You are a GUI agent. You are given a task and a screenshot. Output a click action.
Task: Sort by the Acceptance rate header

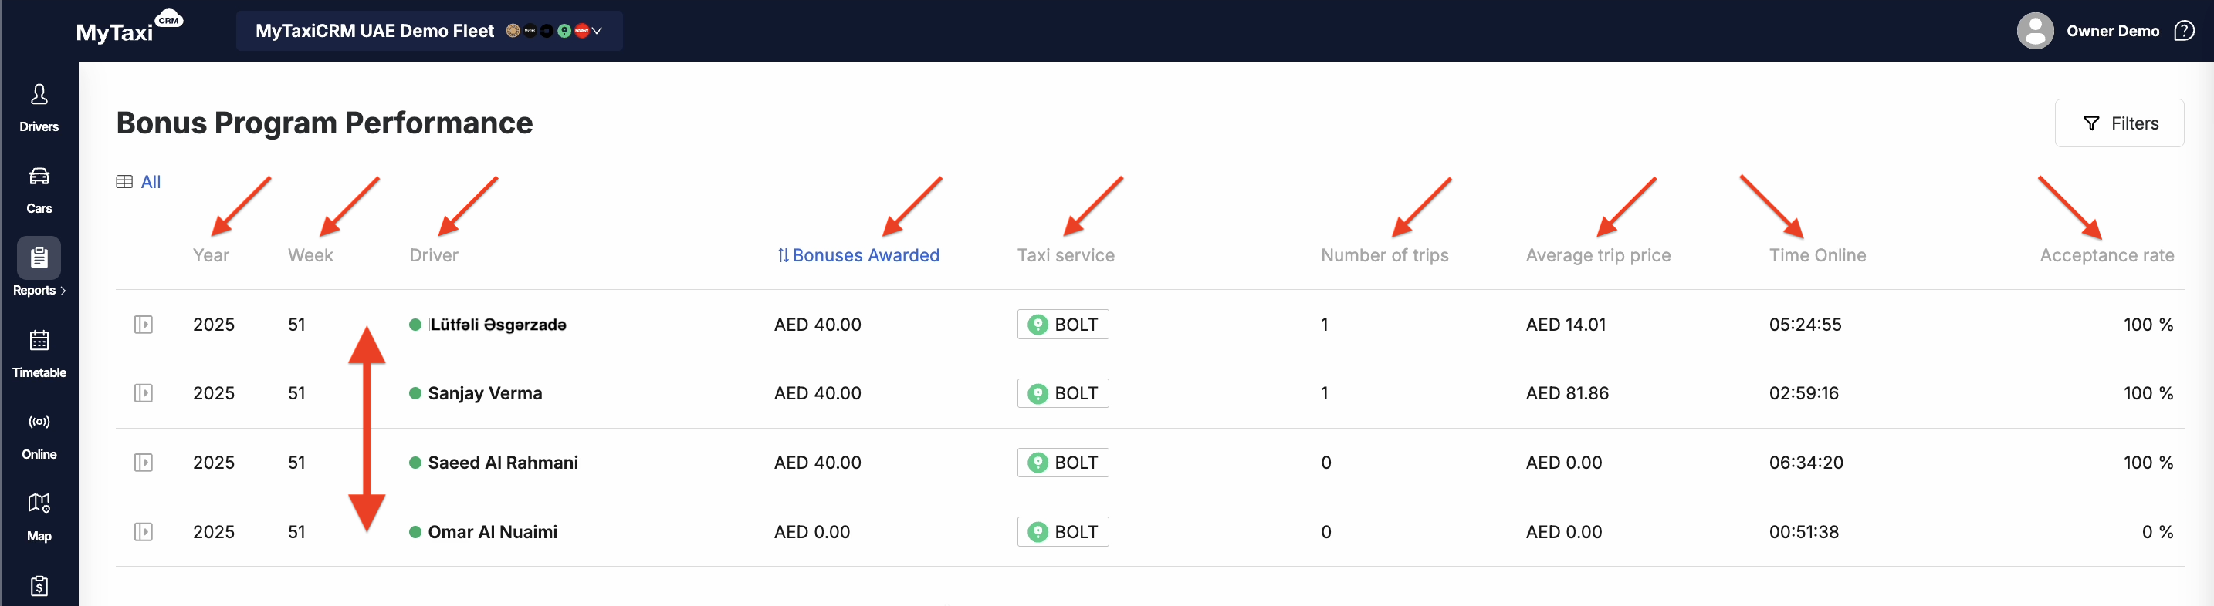[x=2107, y=255]
